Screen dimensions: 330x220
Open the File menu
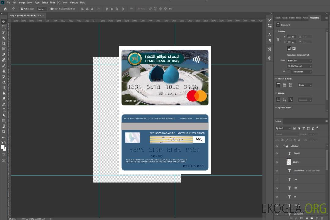click(9, 2)
